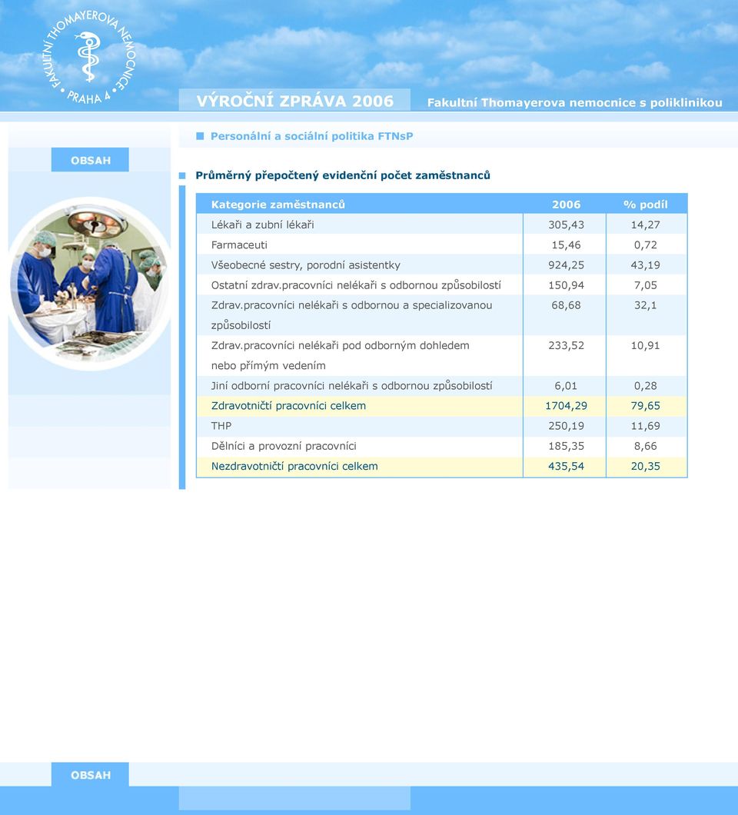738x815 pixels.
Task: Click the hospital logo with snake emblem
Action: 88,57
